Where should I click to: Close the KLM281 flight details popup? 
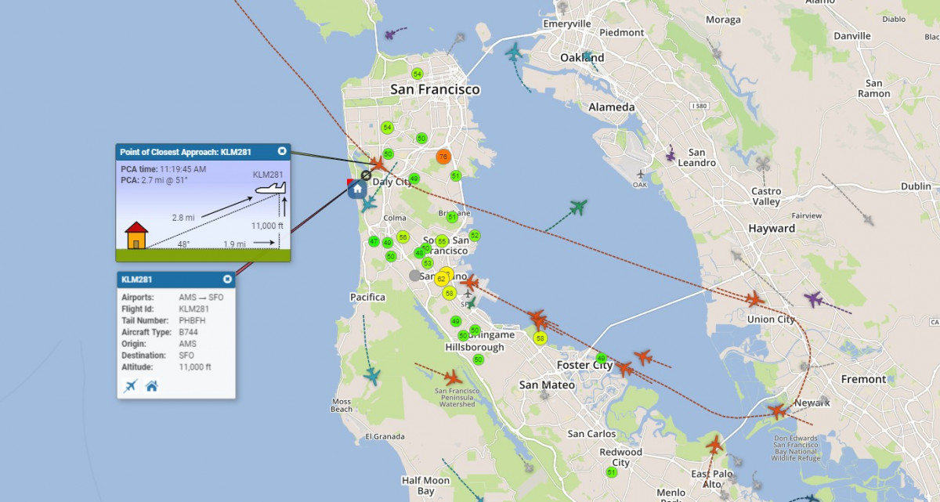[227, 279]
